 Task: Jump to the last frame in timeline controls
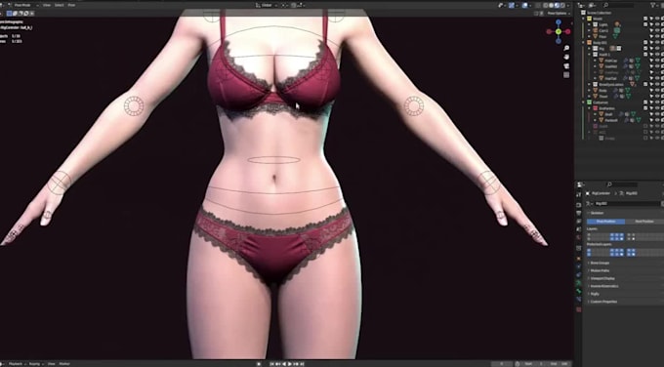302,364
